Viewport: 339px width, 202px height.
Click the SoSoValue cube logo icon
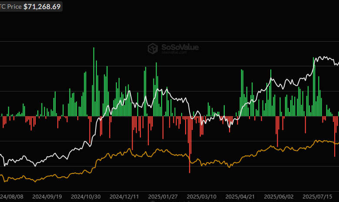153,49
